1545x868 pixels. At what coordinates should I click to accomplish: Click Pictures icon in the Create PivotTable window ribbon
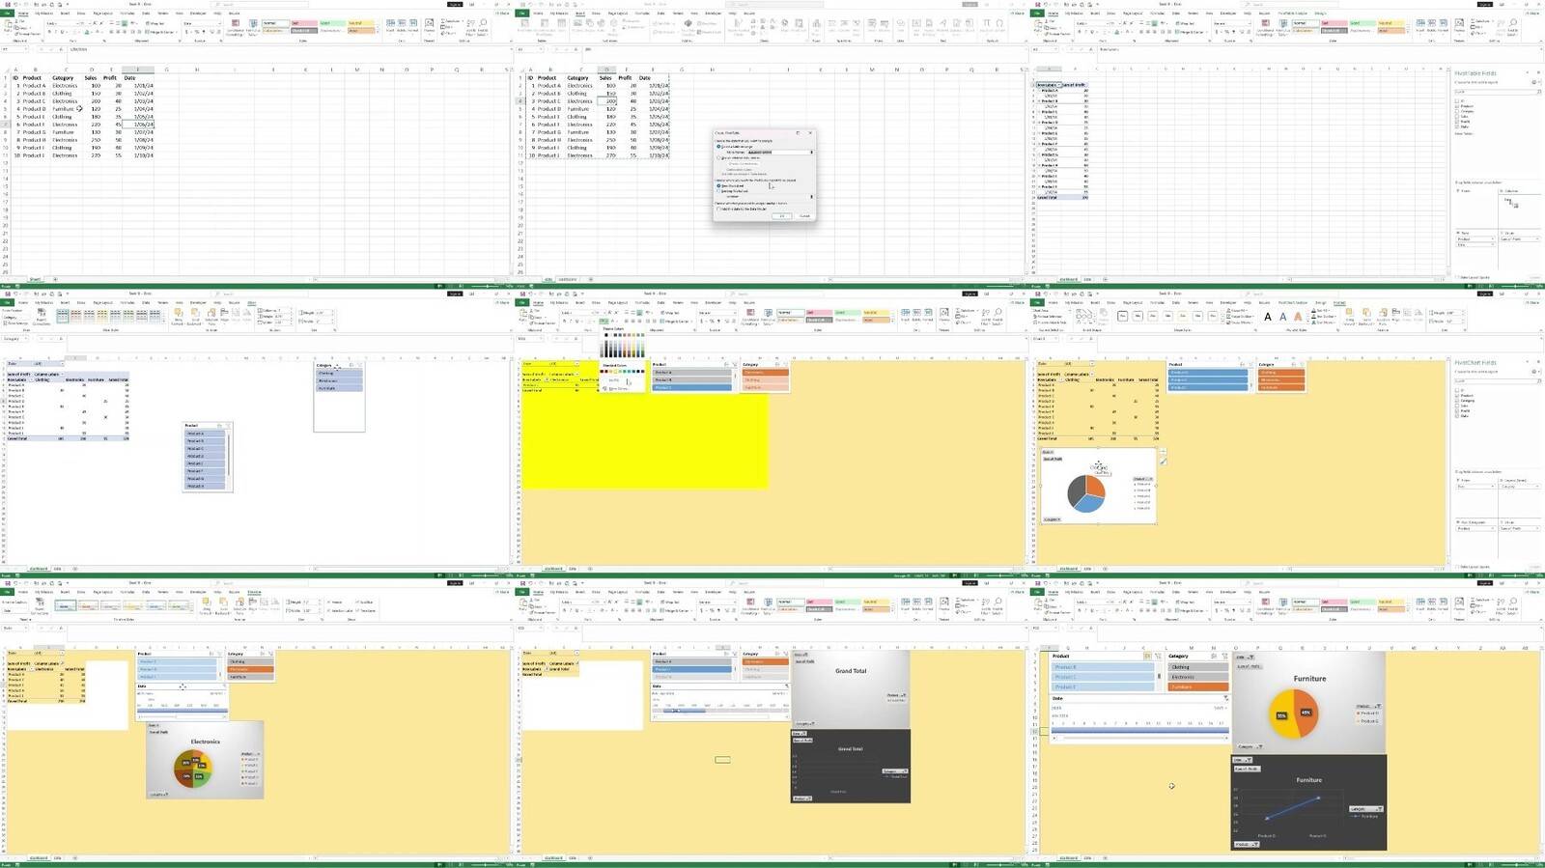tap(577, 25)
